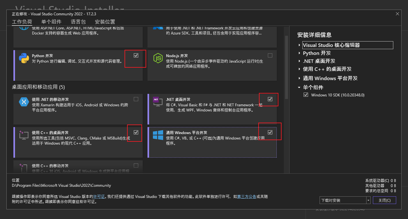
Task: Expand 通用 Windows 平台开发 details
Action: pos(299,78)
